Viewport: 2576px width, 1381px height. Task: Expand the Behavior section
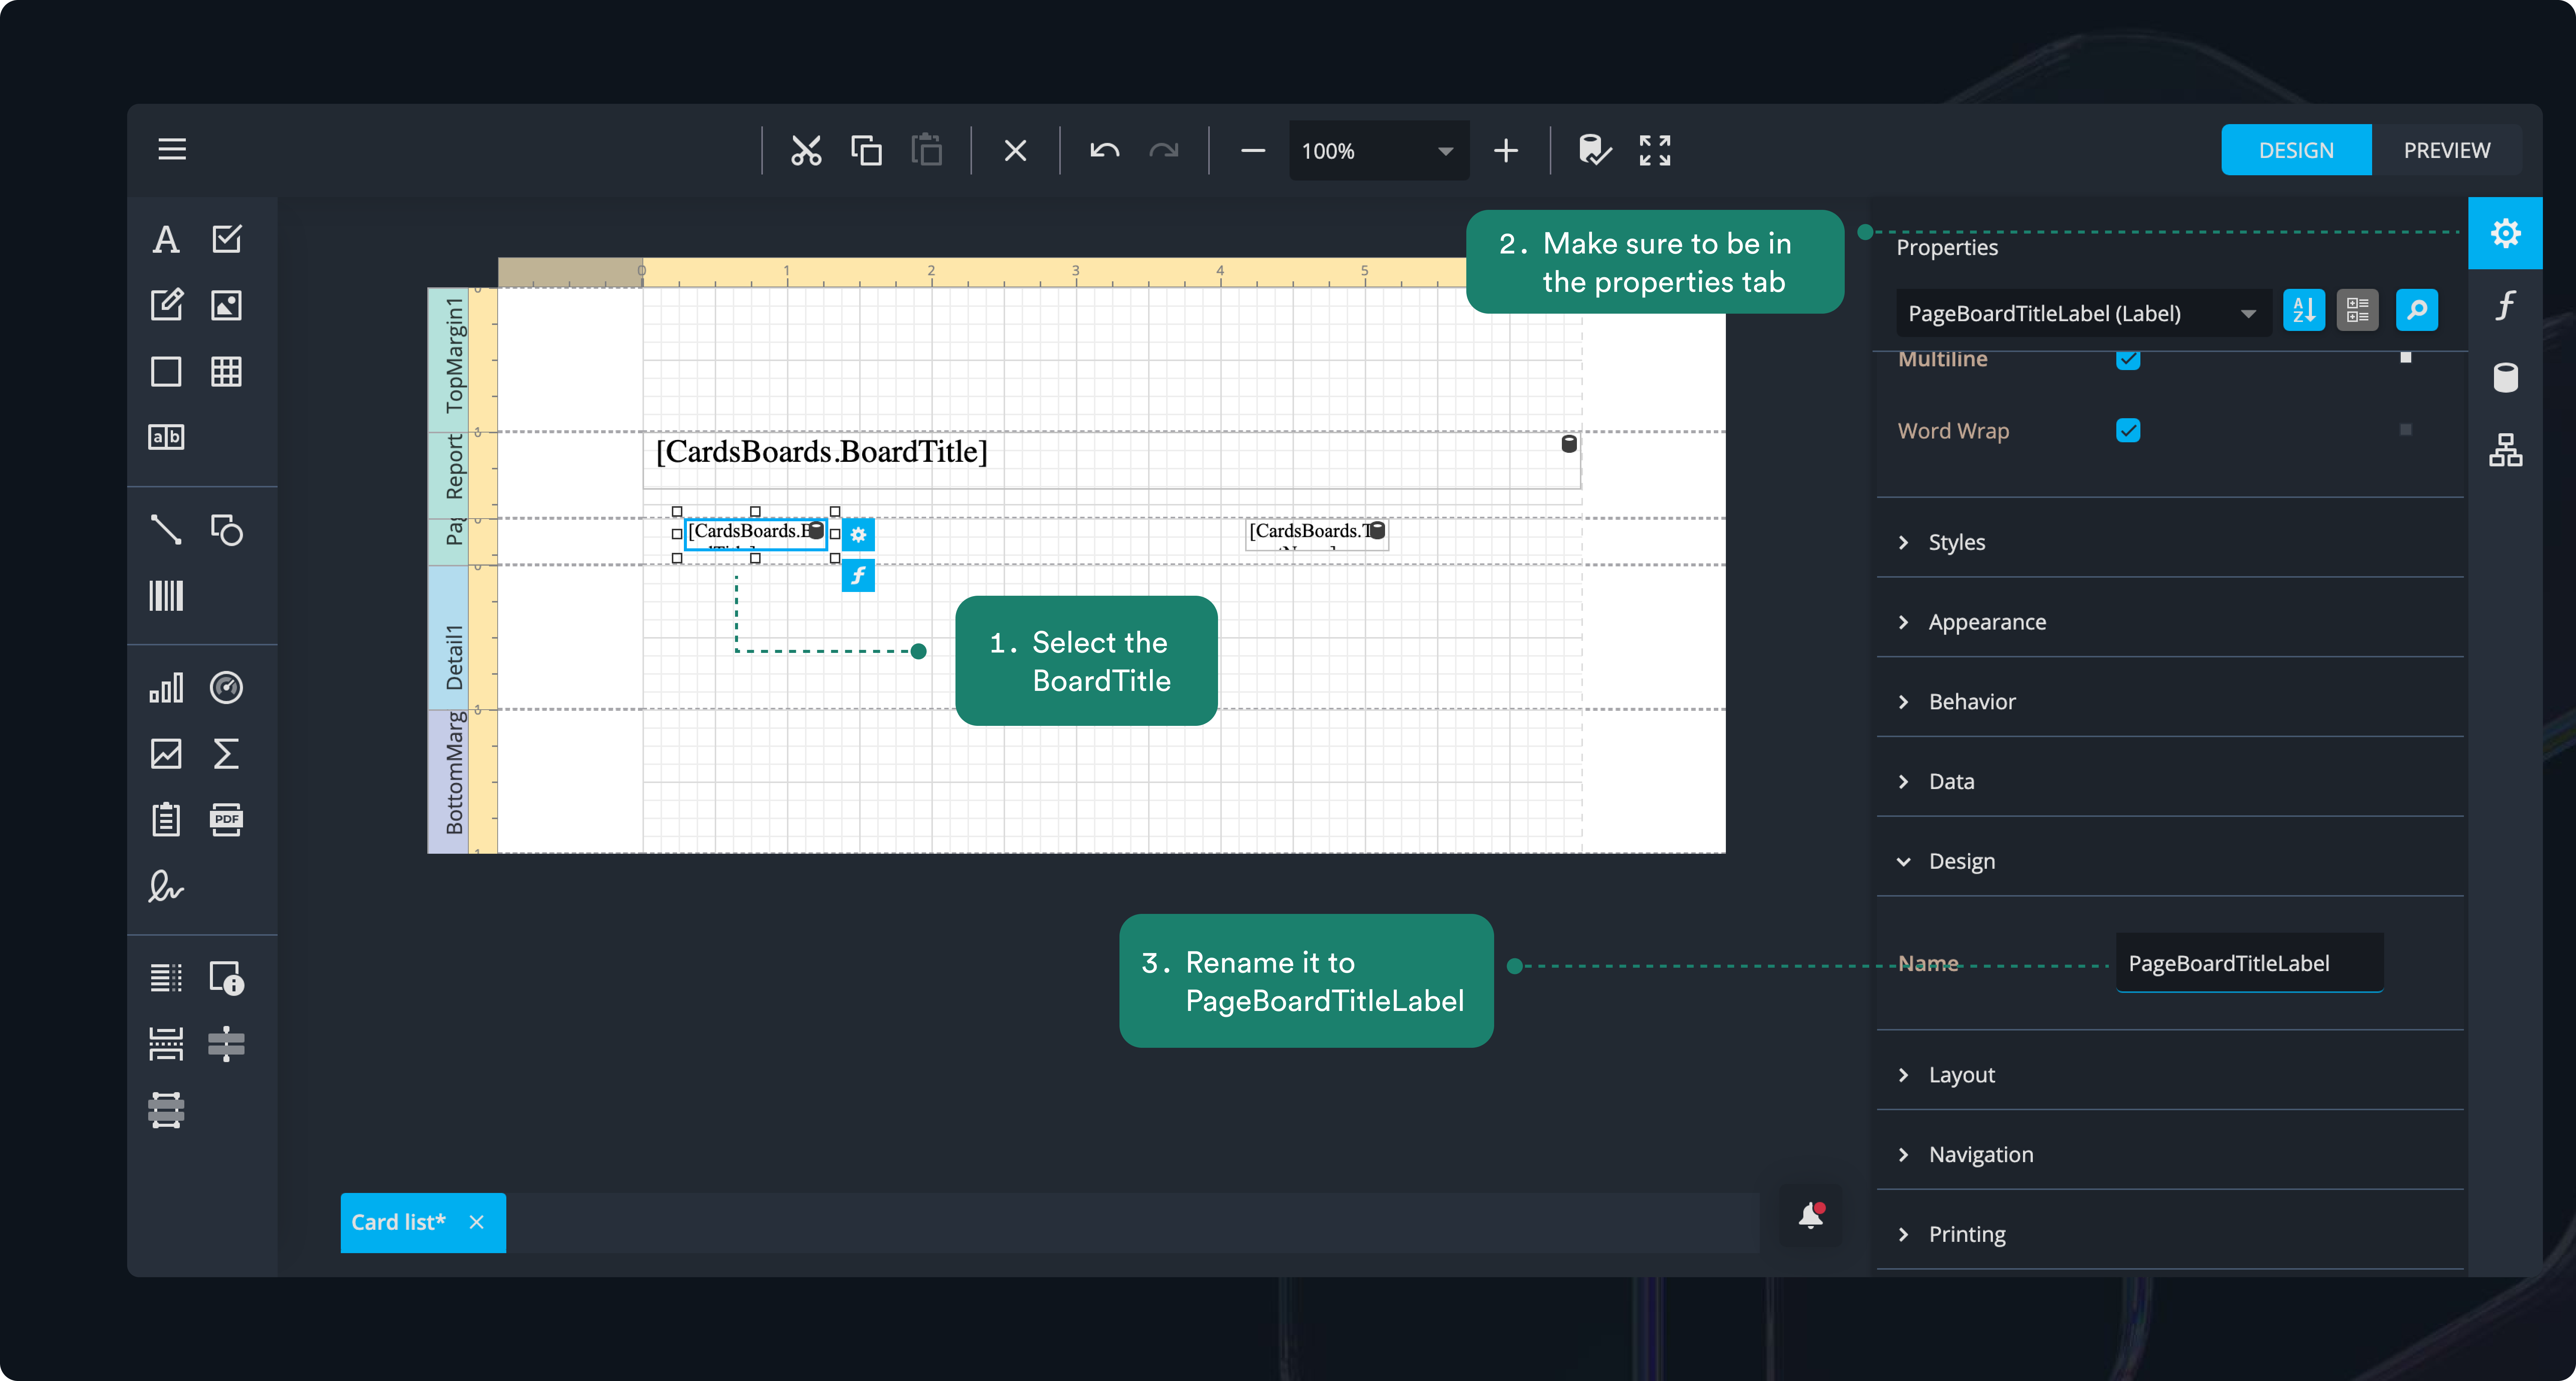2170,702
